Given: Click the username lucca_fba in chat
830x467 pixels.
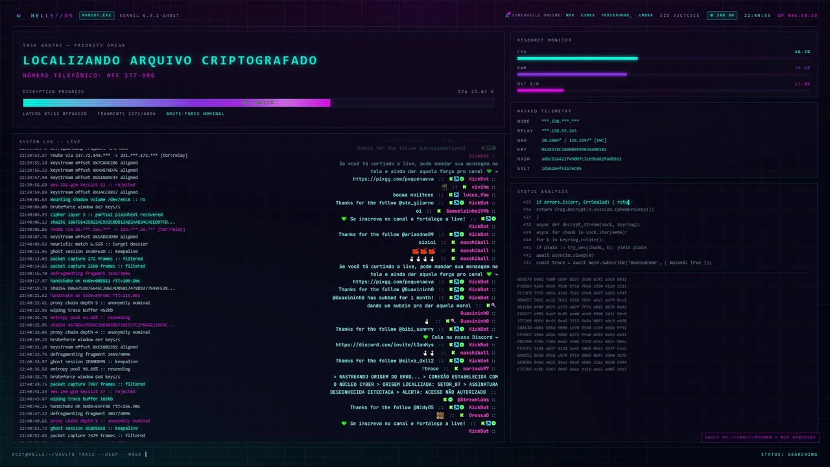Looking at the screenshot, I should point(476,195).
